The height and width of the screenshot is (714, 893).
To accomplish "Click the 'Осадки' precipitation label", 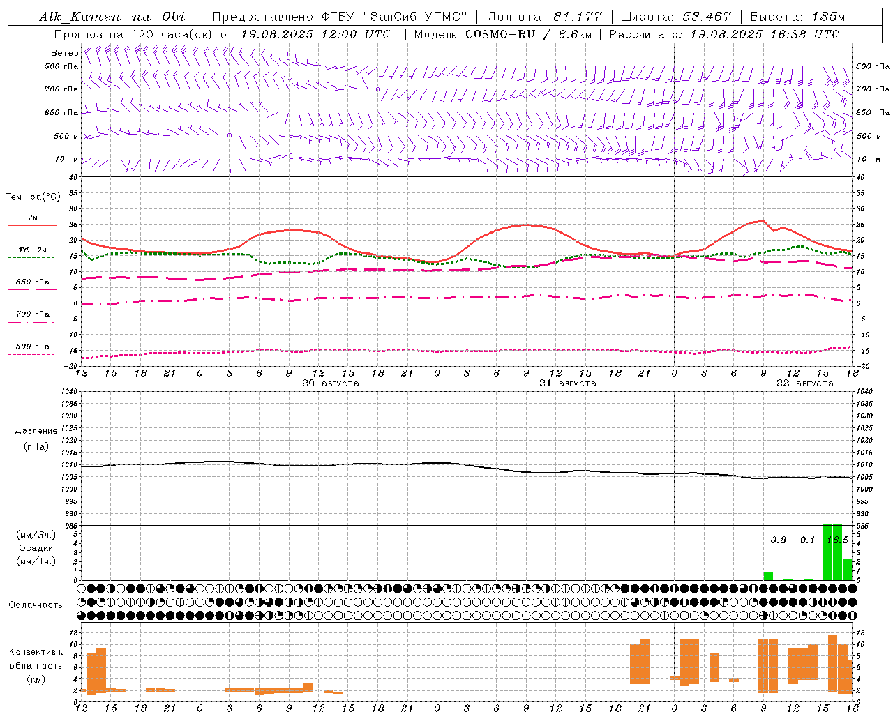I will pyautogui.click(x=36, y=548).
